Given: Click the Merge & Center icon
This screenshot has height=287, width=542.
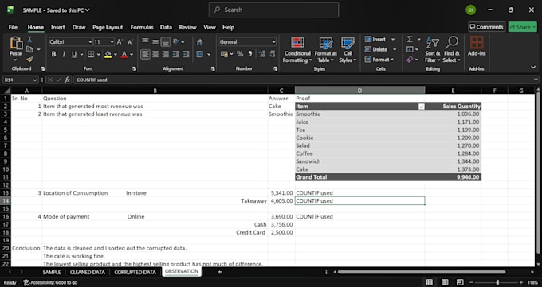Looking at the screenshot, I should (x=200, y=54).
